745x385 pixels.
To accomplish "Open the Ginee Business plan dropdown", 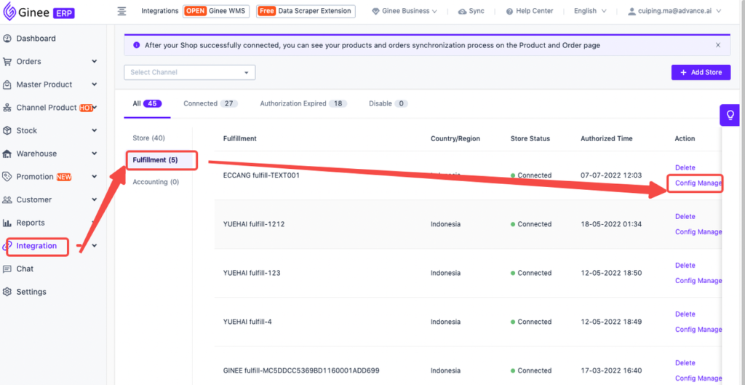I will [405, 11].
